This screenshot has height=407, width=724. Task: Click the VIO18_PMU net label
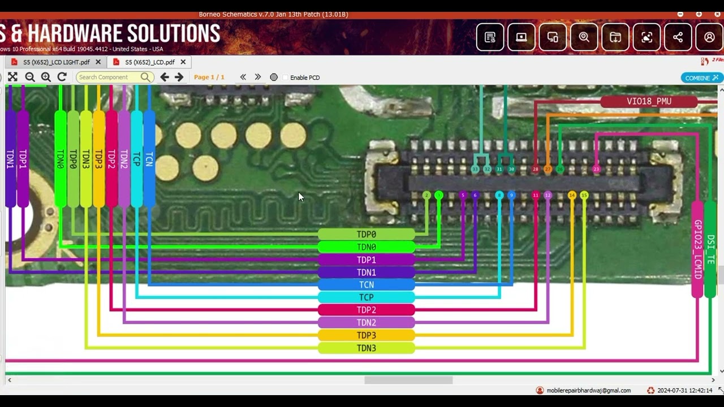click(649, 102)
